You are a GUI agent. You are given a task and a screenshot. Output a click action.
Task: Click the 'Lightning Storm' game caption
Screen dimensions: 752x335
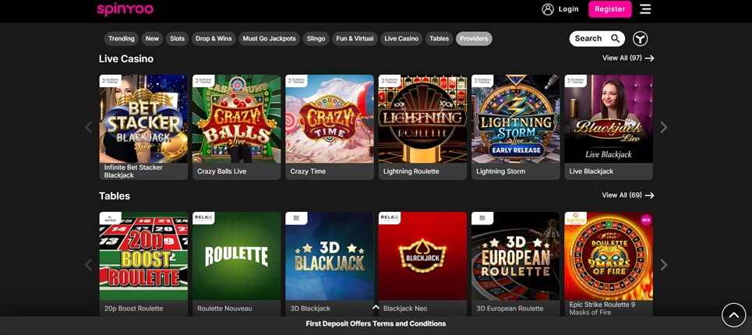click(501, 171)
